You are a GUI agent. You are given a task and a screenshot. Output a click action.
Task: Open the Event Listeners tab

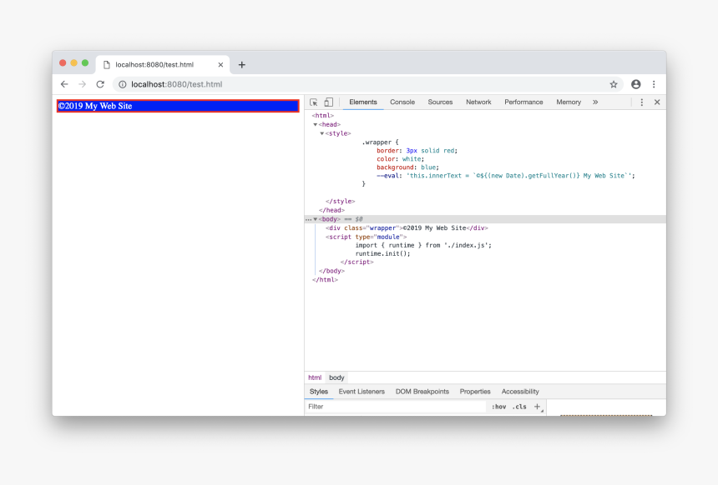(x=362, y=392)
